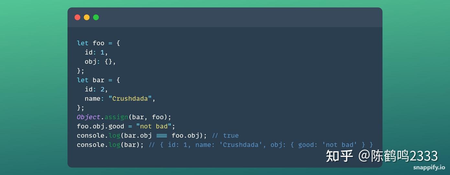Click the 'id: 2,' property line
The height and width of the screenshot is (175, 450).
pos(96,89)
